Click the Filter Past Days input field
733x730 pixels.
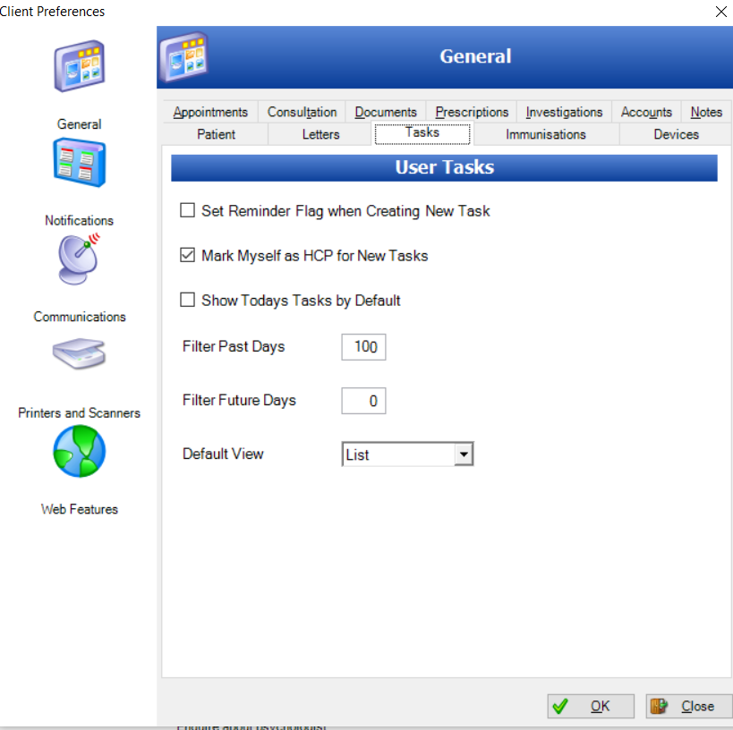click(x=363, y=347)
